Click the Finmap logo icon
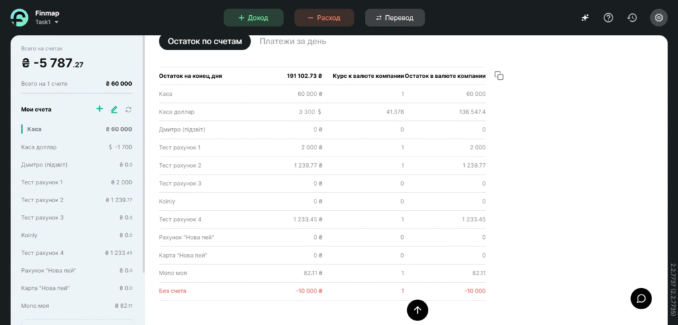678x325 pixels. (19, 18)
